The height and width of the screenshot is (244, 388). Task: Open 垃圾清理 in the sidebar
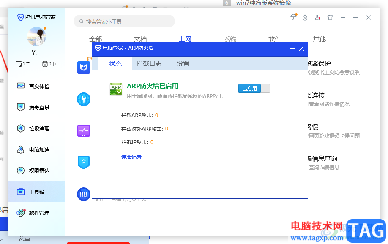pos(37,129)
